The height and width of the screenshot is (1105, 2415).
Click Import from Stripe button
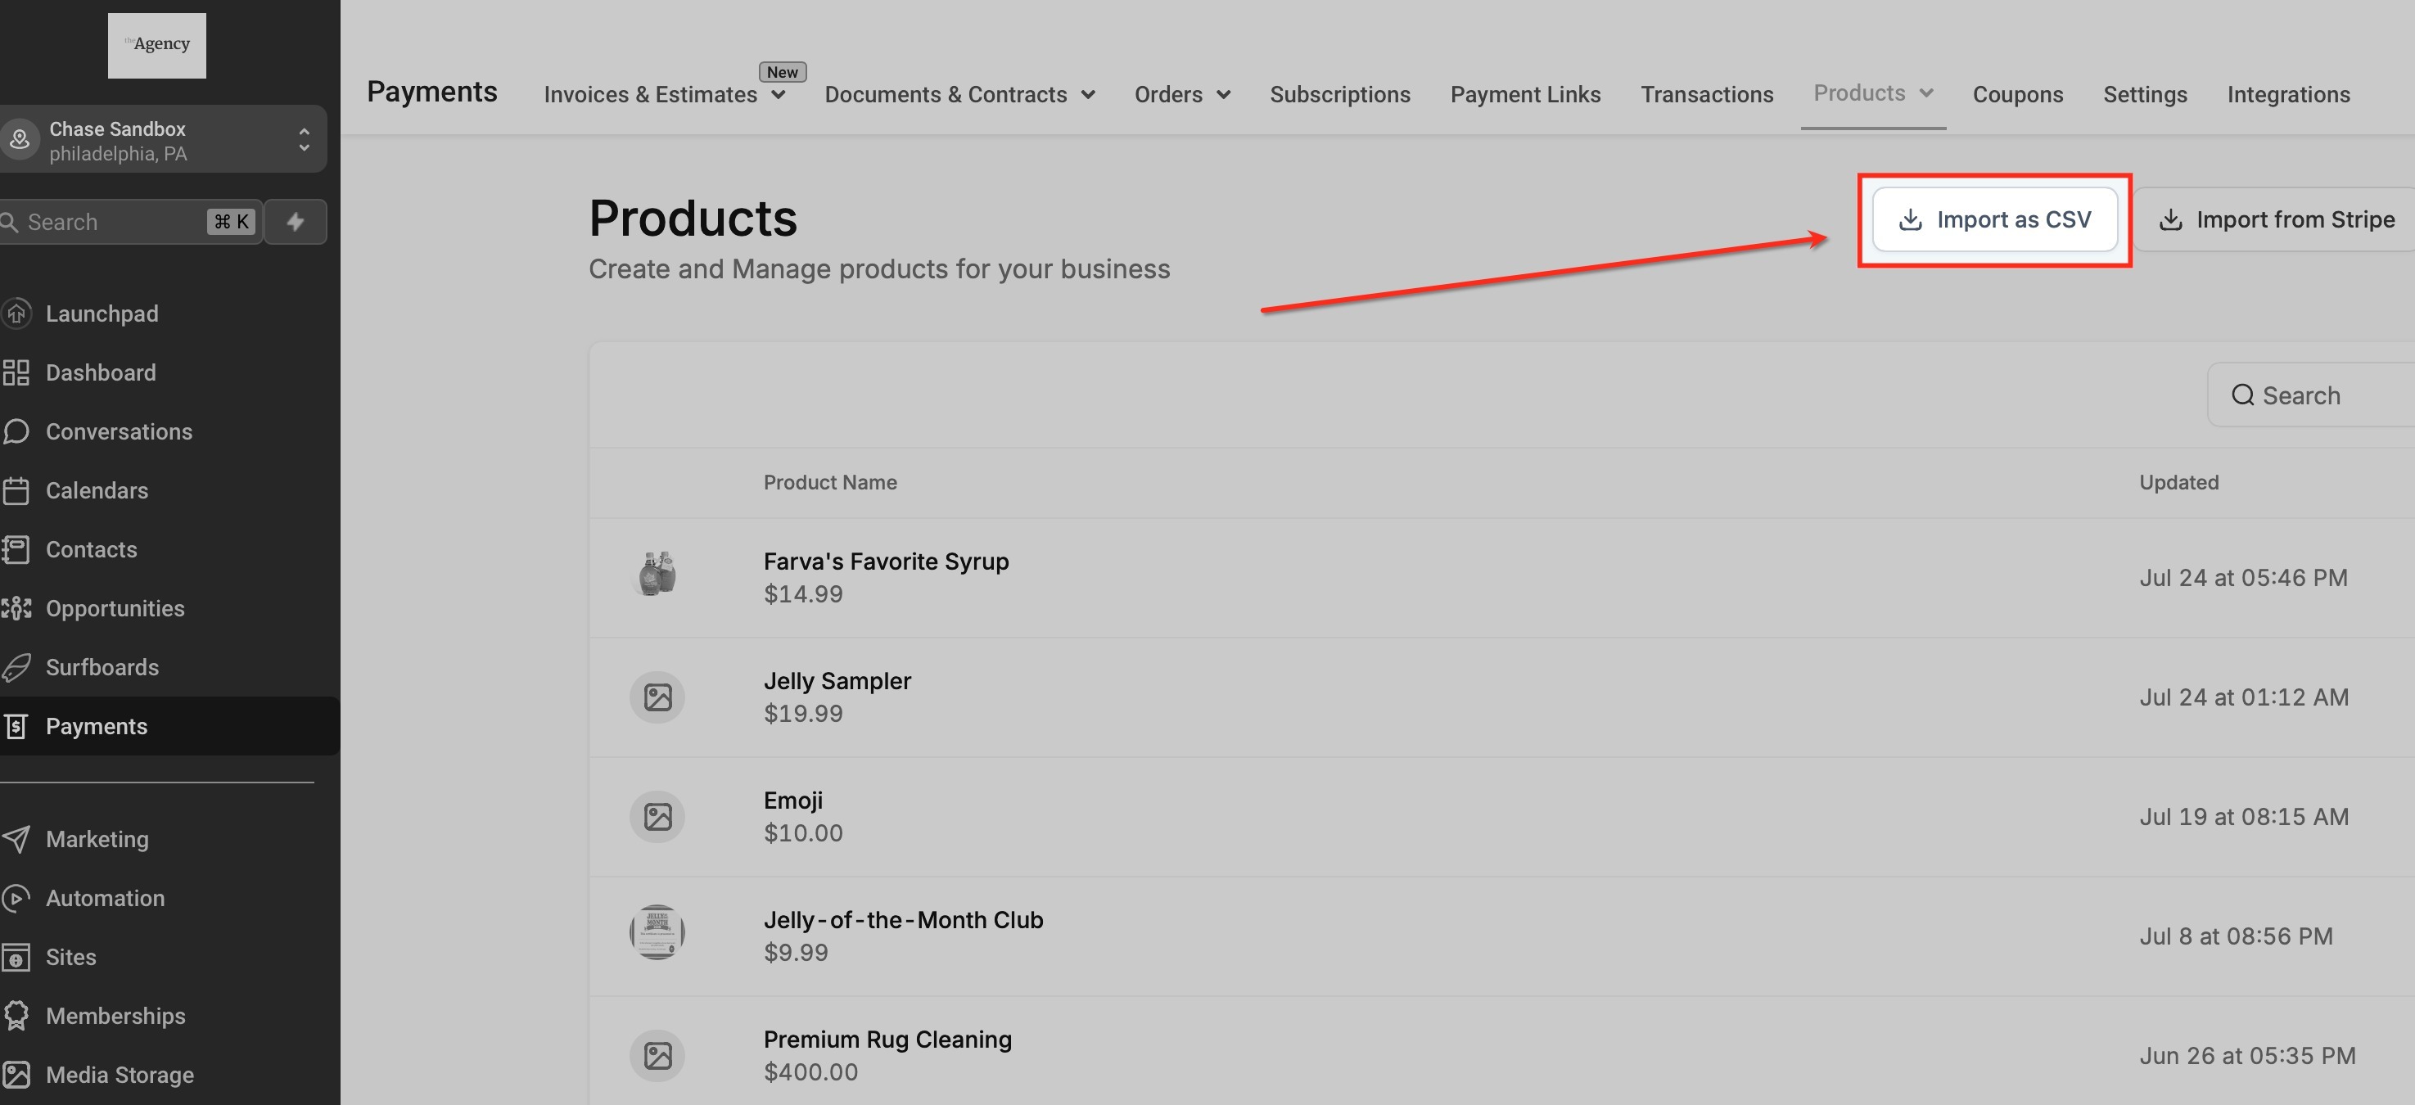[x=2277, y=219]
